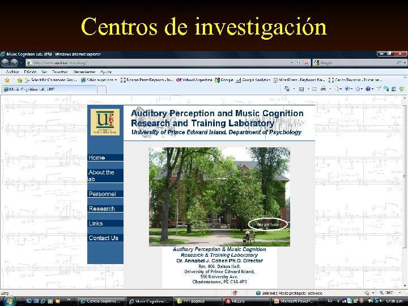The image size is (408, 306).
Task: Go back with the browser Back arrow
Action: tap(5, 63)
